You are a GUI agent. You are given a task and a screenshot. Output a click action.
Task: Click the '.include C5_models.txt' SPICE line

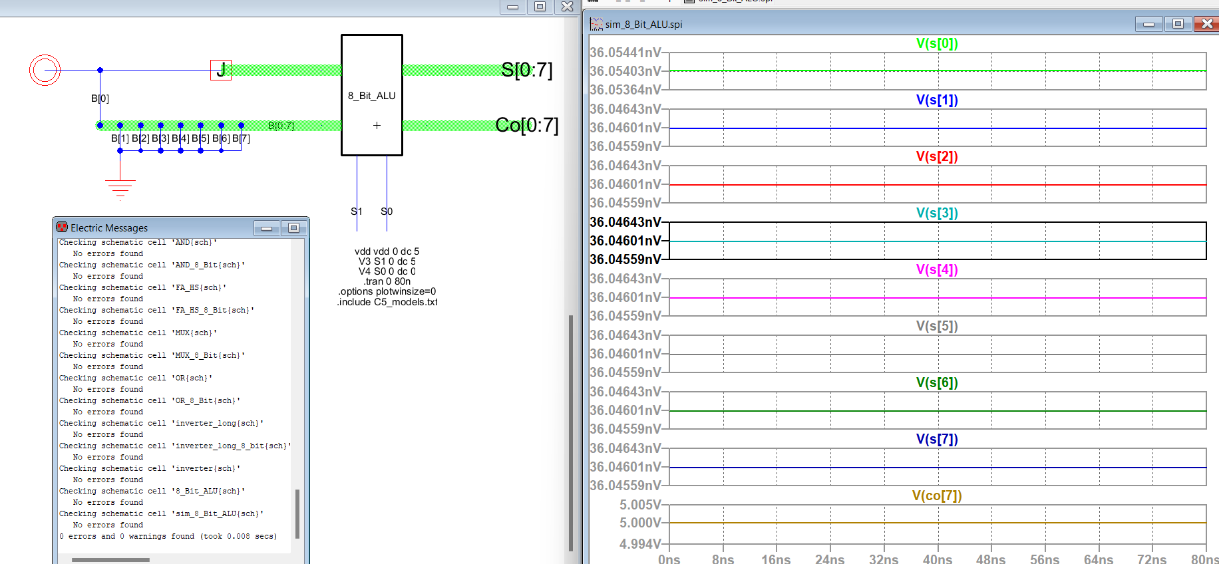pos(387,302)
